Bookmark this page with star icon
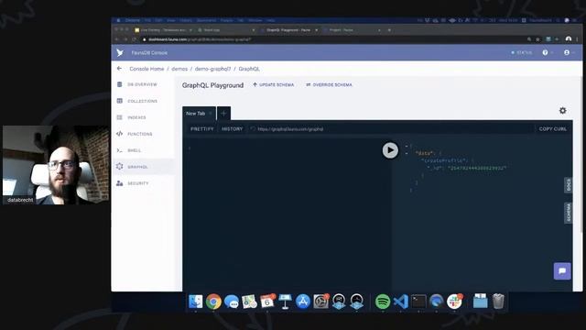The image size is (586, 330). click(x=537, y=39)
